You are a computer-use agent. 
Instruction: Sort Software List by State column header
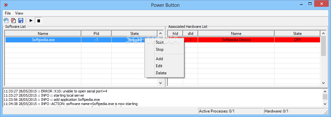point(135,33)
